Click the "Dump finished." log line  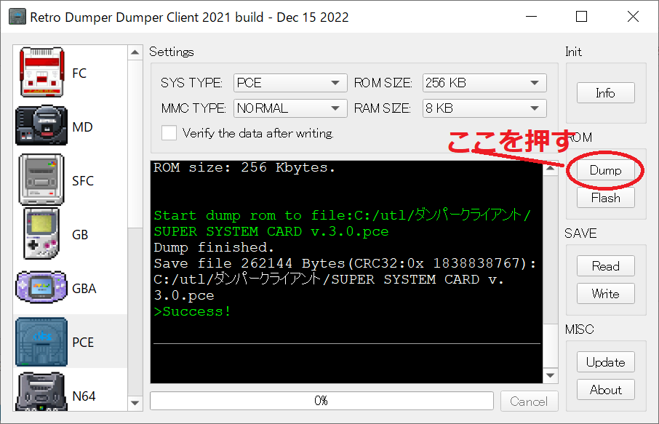214,247
